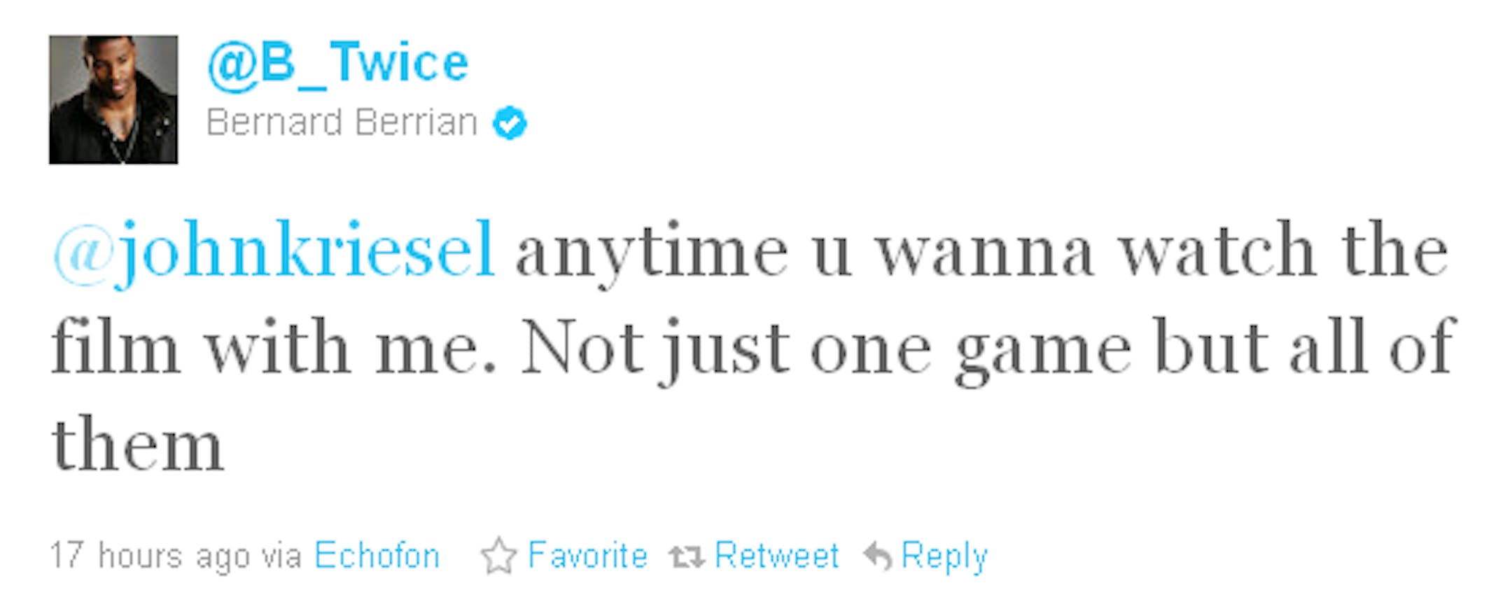Image resolution: width=1512 pixels, height=611 pixels.
Task: Click the word 'Not' in the tweet
Action: (x=582, y=348)
